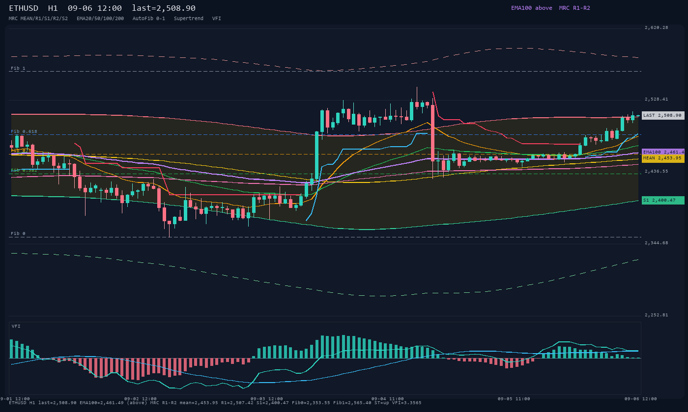Click the ETHUSD symbol in the chart title

coord(24,8)
